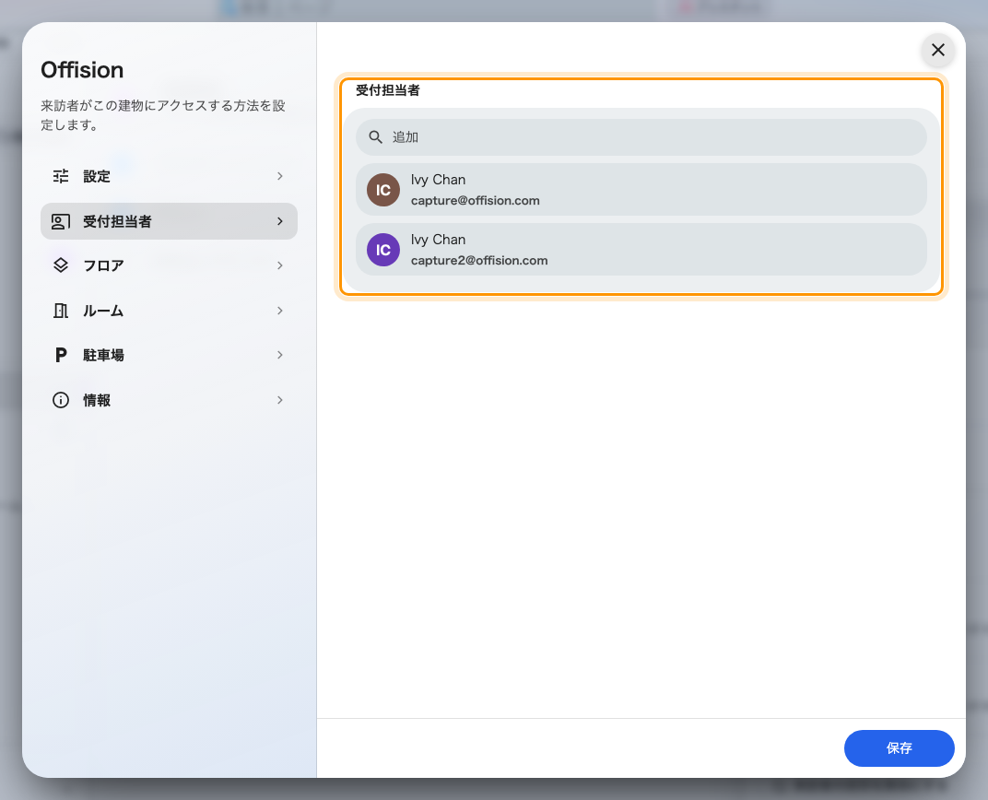Select the Ivy Chan capture@offision.com row
Image resolution: width=988 pixels, height=800 pixels.
(641, 190)
